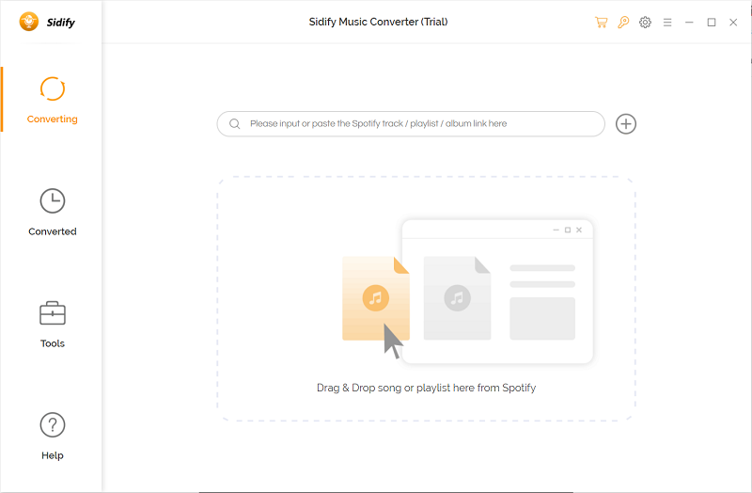Click the magnifier icon in search bar

coord(234,123)
